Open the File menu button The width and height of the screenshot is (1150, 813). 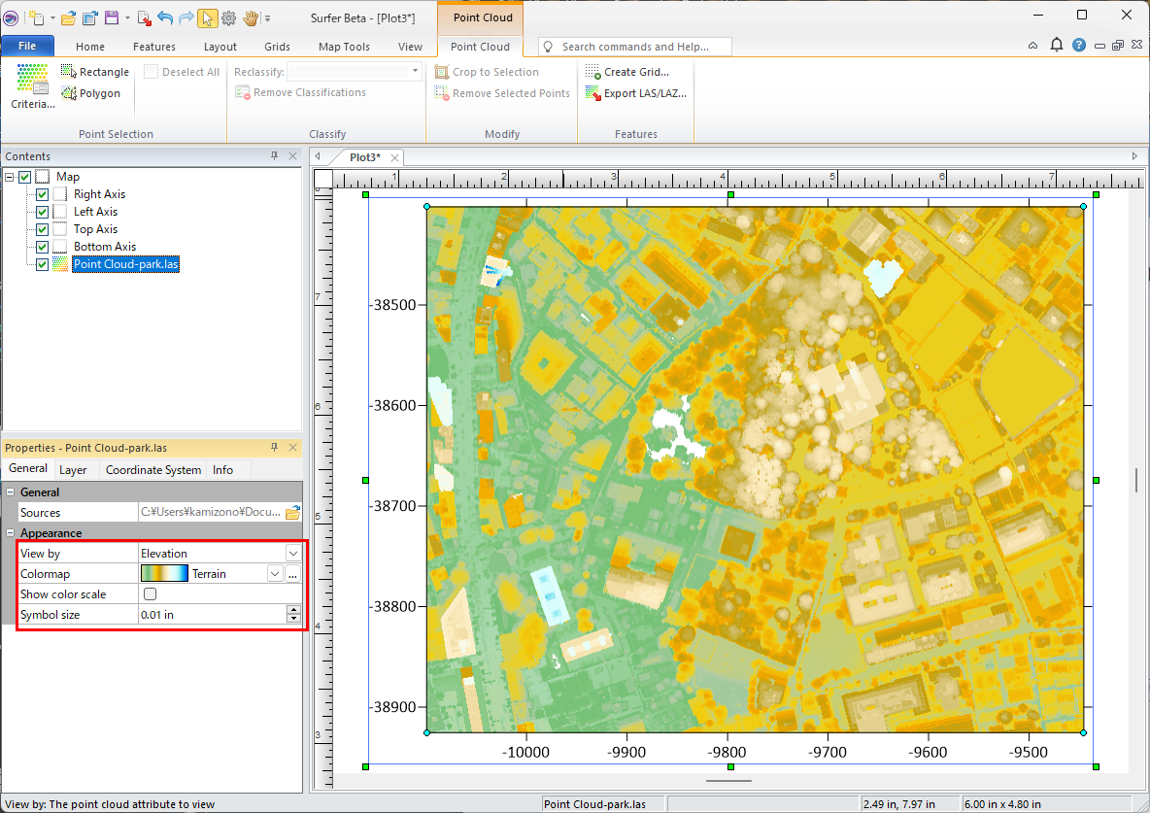tap(27, 46)
